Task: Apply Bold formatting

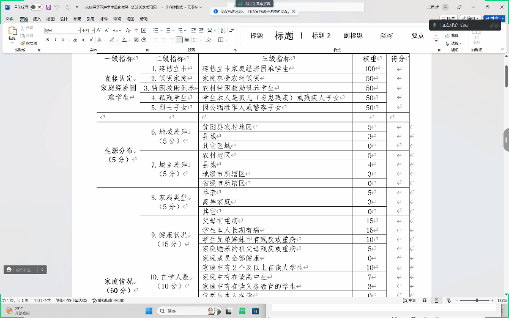Action: [46, 40]
